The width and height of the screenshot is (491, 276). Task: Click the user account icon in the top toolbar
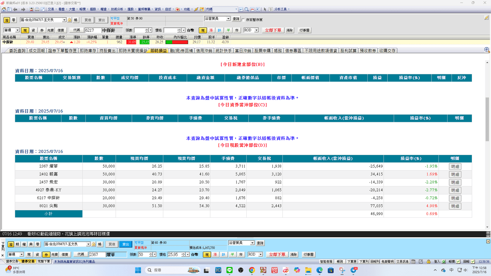tap(31, 9)
